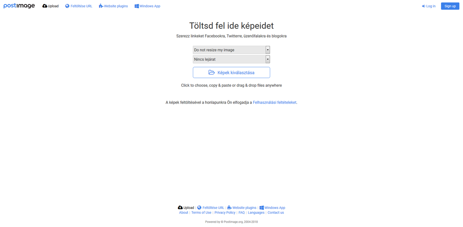This screenshot has height=227, width=463.
Task: Click the Képek kiválasztása button
Action: point(231,73)
